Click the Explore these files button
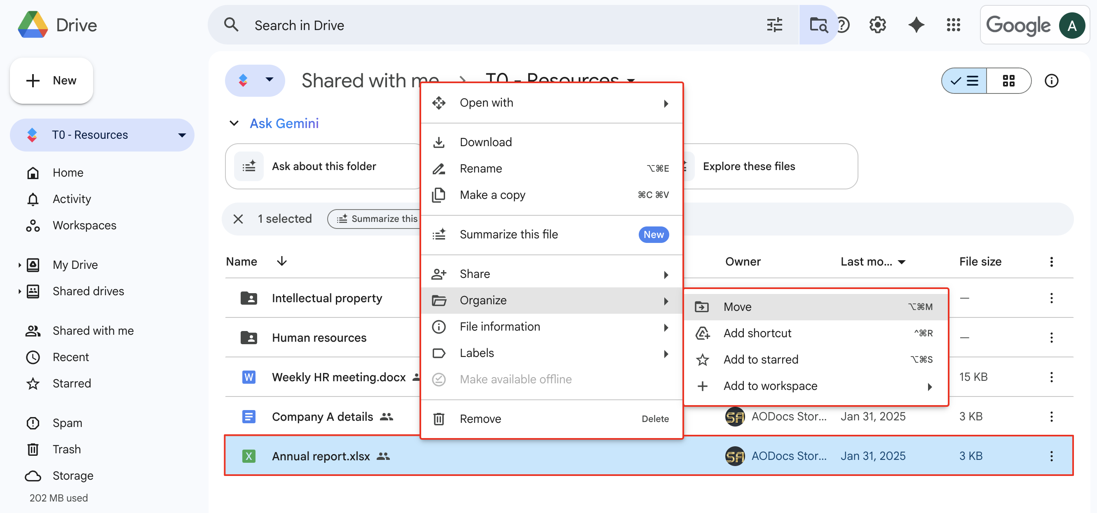This screenshot has width=1097, height=513. [749, 166]
